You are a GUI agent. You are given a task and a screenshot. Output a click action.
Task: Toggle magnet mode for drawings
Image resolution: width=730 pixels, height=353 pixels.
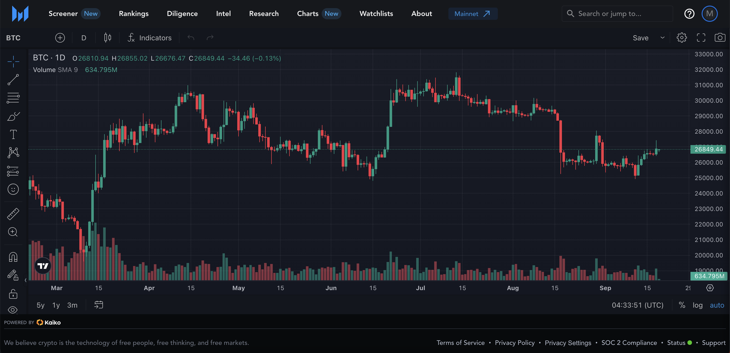[x=13, y=257]
